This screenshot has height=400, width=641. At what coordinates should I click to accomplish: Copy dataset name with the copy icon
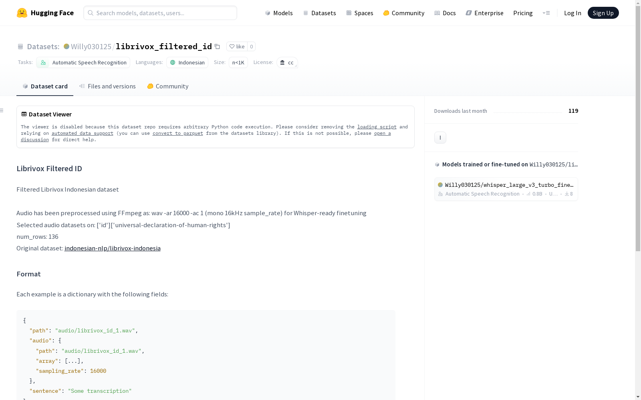coord(217,46)
